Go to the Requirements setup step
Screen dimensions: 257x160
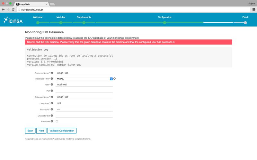pos(84,17)
